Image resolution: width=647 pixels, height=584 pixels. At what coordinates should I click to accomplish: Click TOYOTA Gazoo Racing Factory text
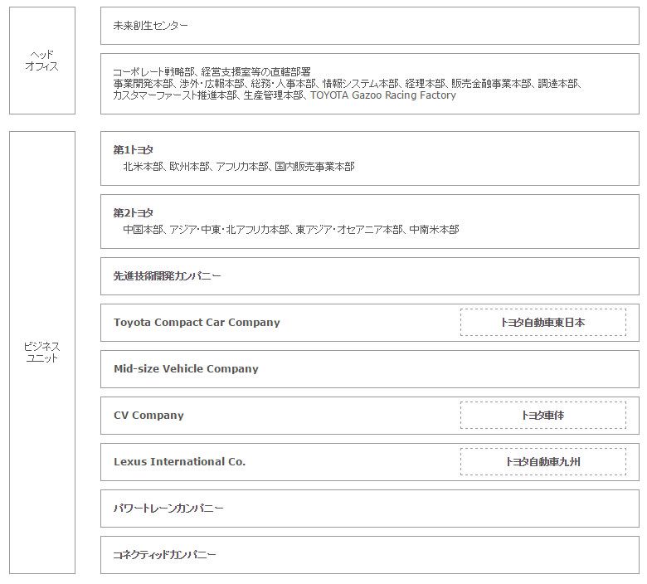click(x=383, y=95)
